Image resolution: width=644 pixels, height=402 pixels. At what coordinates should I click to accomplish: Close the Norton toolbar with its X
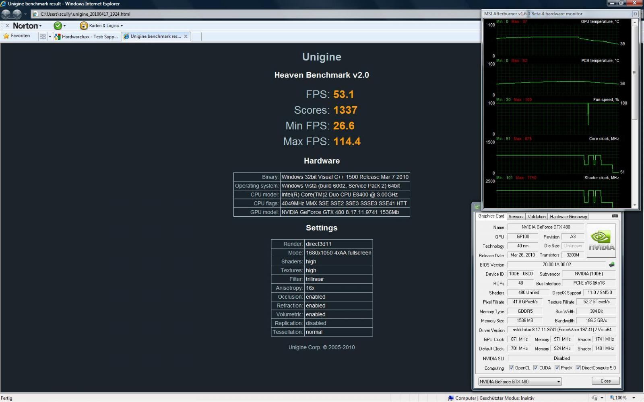[7, 26]
